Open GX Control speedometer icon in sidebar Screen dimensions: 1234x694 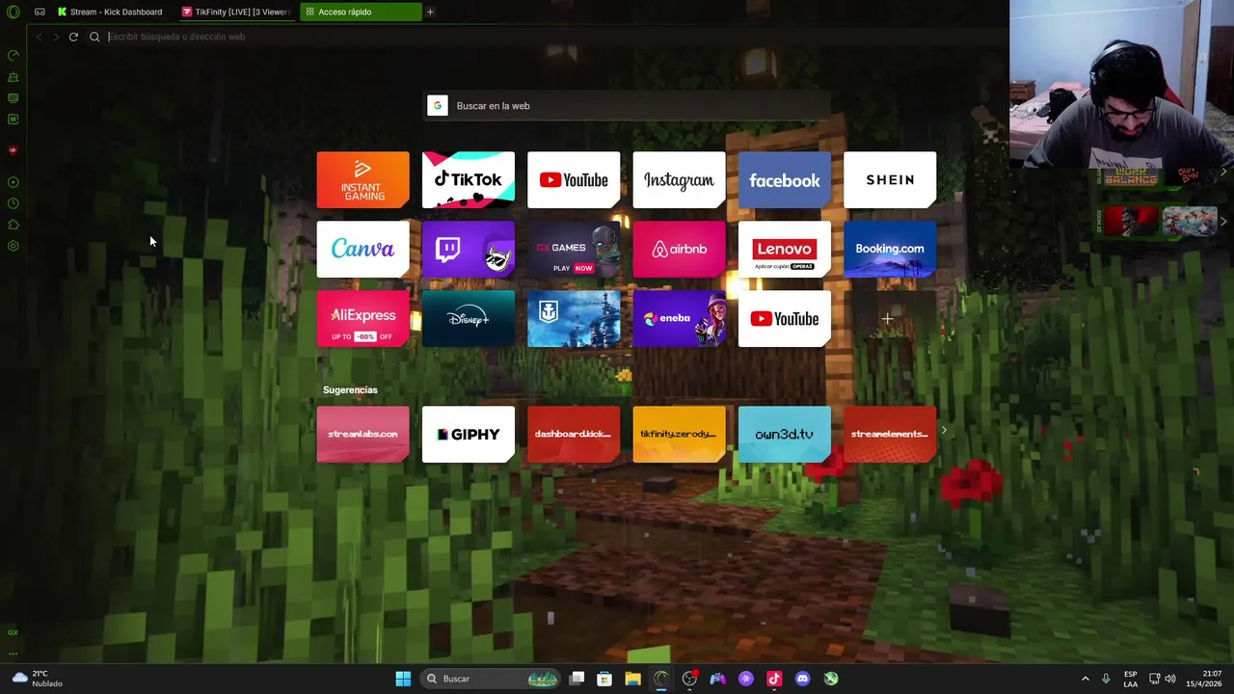click(x=13, y=56)
